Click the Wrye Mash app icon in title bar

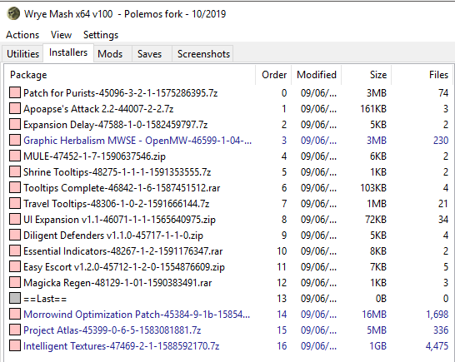click(13, 13)
